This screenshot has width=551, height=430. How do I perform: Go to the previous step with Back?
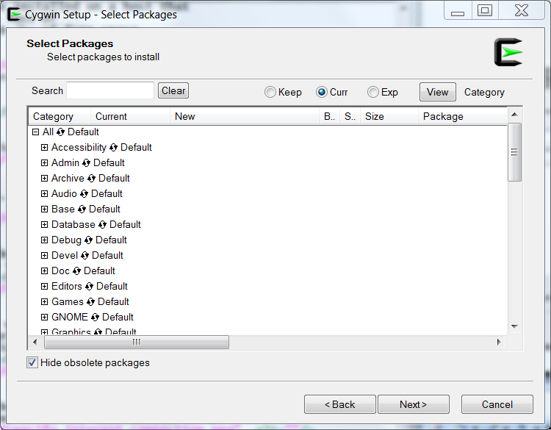click(x=340, y=405)
